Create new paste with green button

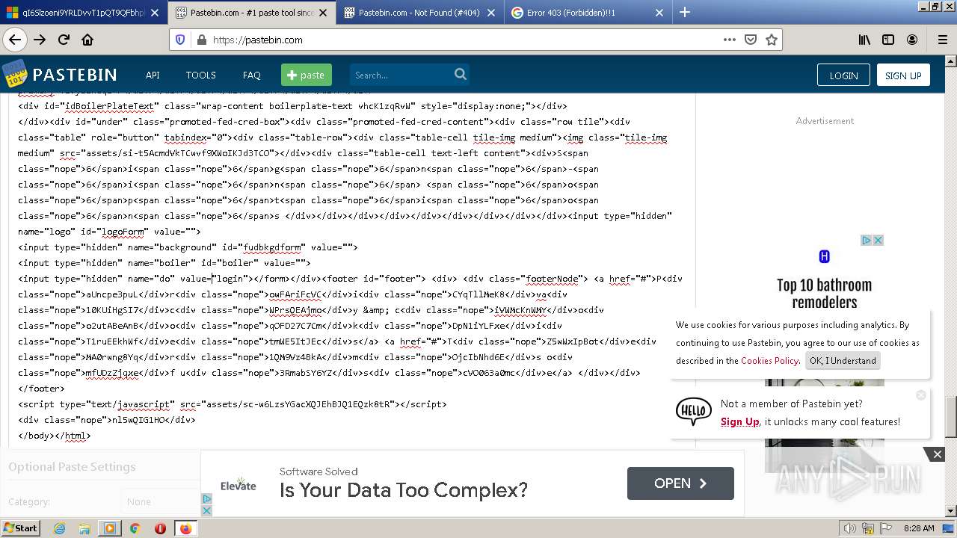306,75
